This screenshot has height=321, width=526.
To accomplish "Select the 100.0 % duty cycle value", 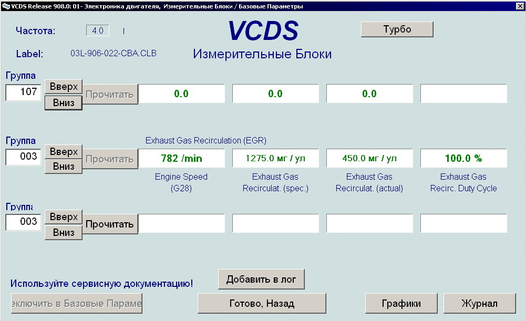I will [x=463, y=158].
